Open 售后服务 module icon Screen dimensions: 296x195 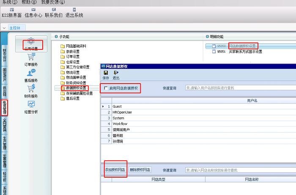pyautogui.click(x=31, y=73)
